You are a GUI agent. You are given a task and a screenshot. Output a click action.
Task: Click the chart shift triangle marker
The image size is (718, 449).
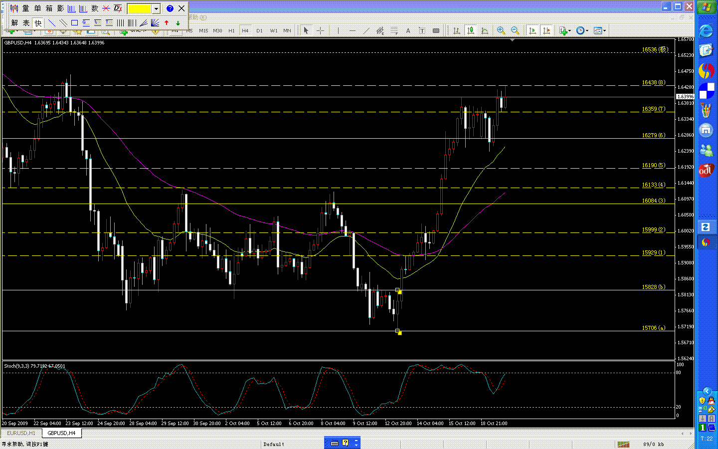click(513, 40)
